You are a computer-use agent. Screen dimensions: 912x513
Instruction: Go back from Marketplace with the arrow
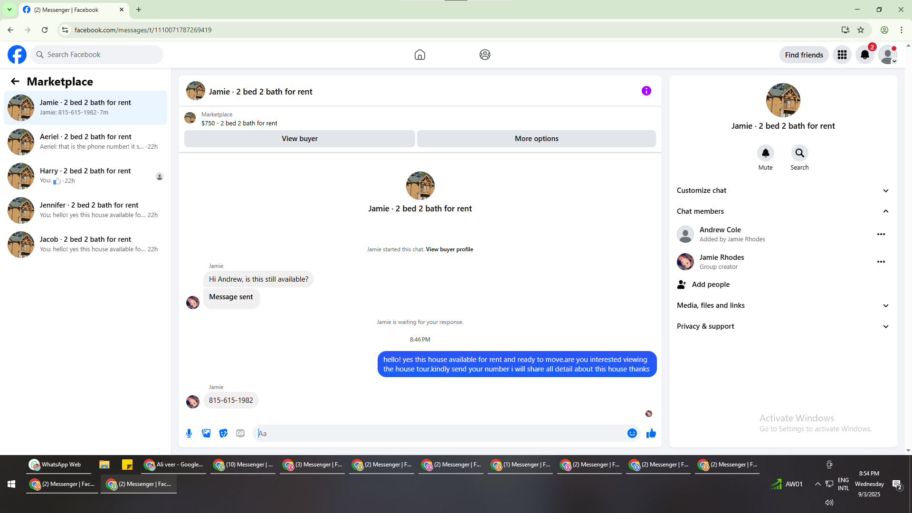point(15,81)
